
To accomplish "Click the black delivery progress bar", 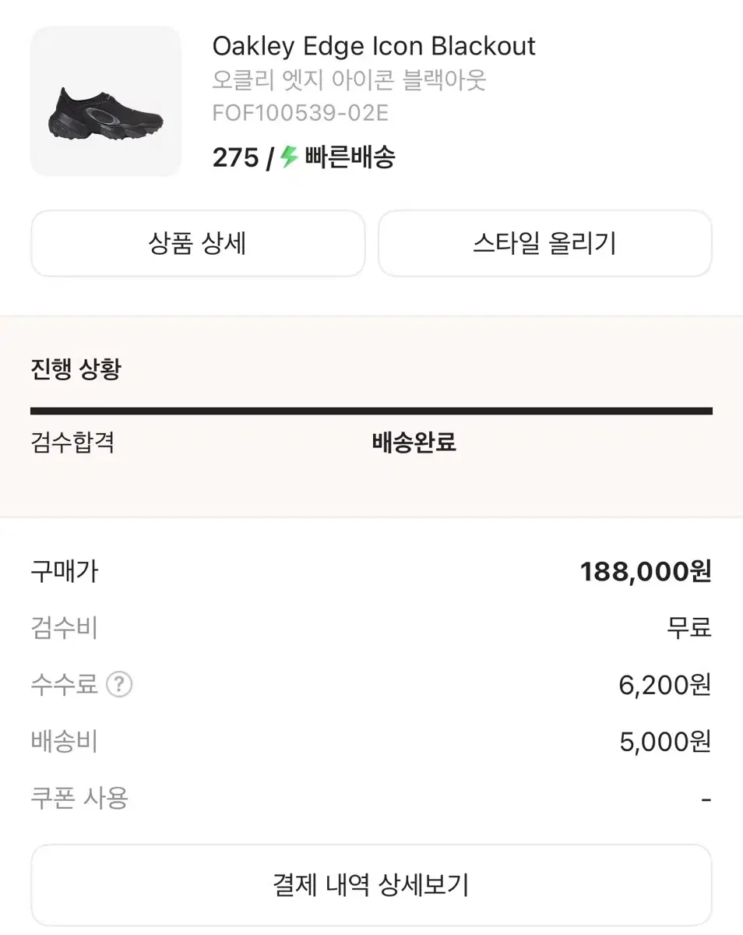I will [371, 411].
